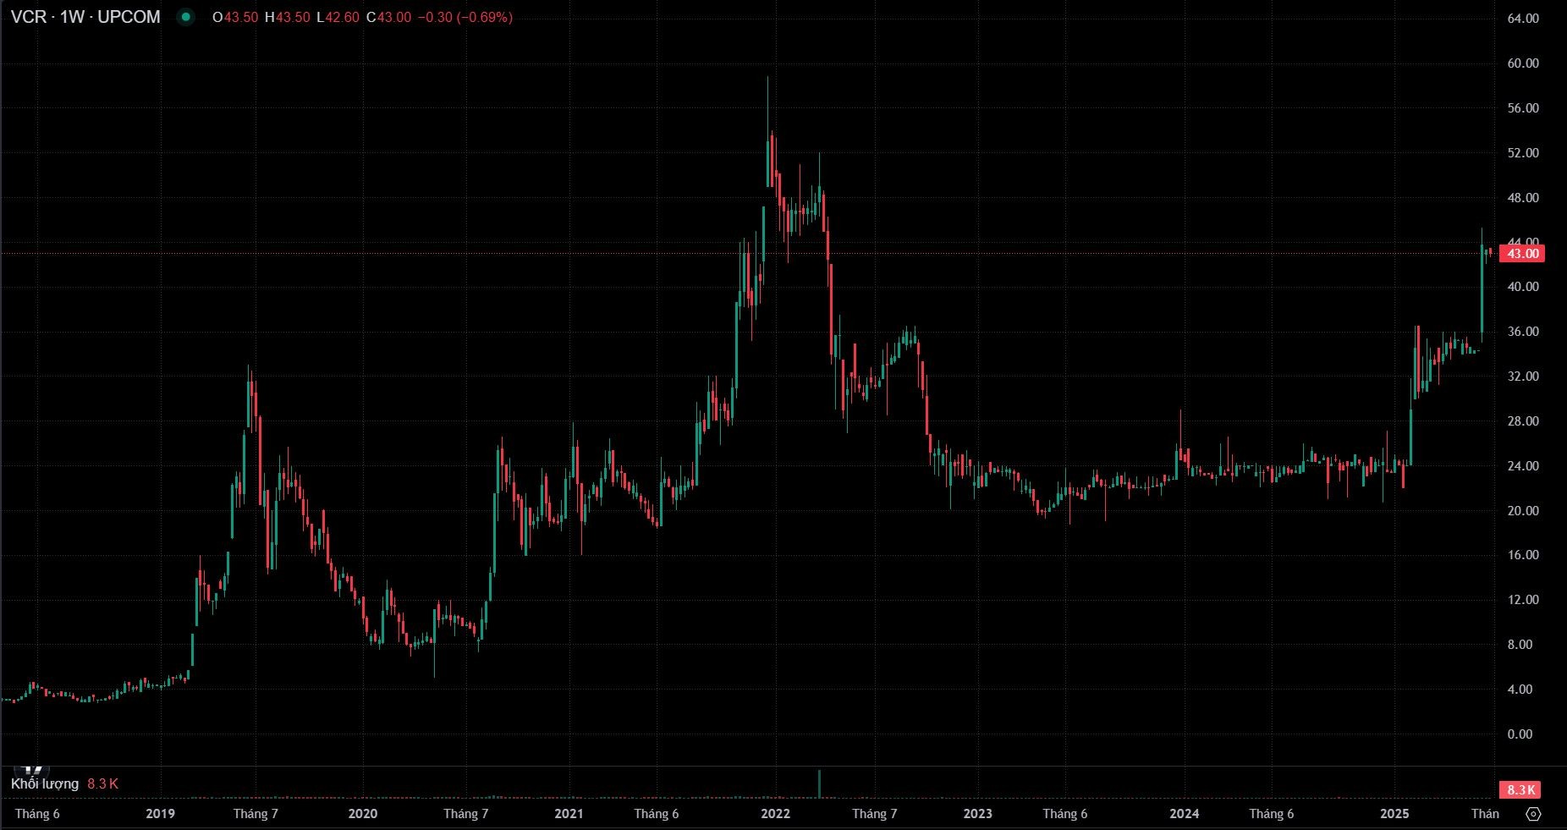This screenshot has width=1567, height=830.
Task: Click the opening price value O43.50
Action: point(235,17)
